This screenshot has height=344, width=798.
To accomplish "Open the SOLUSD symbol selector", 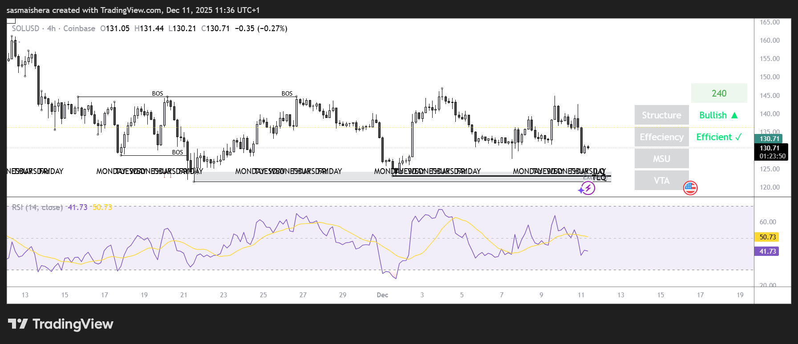I will pyautogui.click(x=25, y=28).
